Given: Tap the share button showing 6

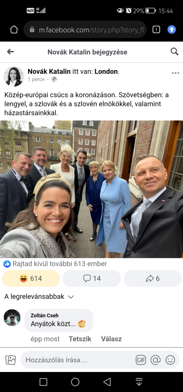Looking at the screenshot, I should tap(152, 278).
